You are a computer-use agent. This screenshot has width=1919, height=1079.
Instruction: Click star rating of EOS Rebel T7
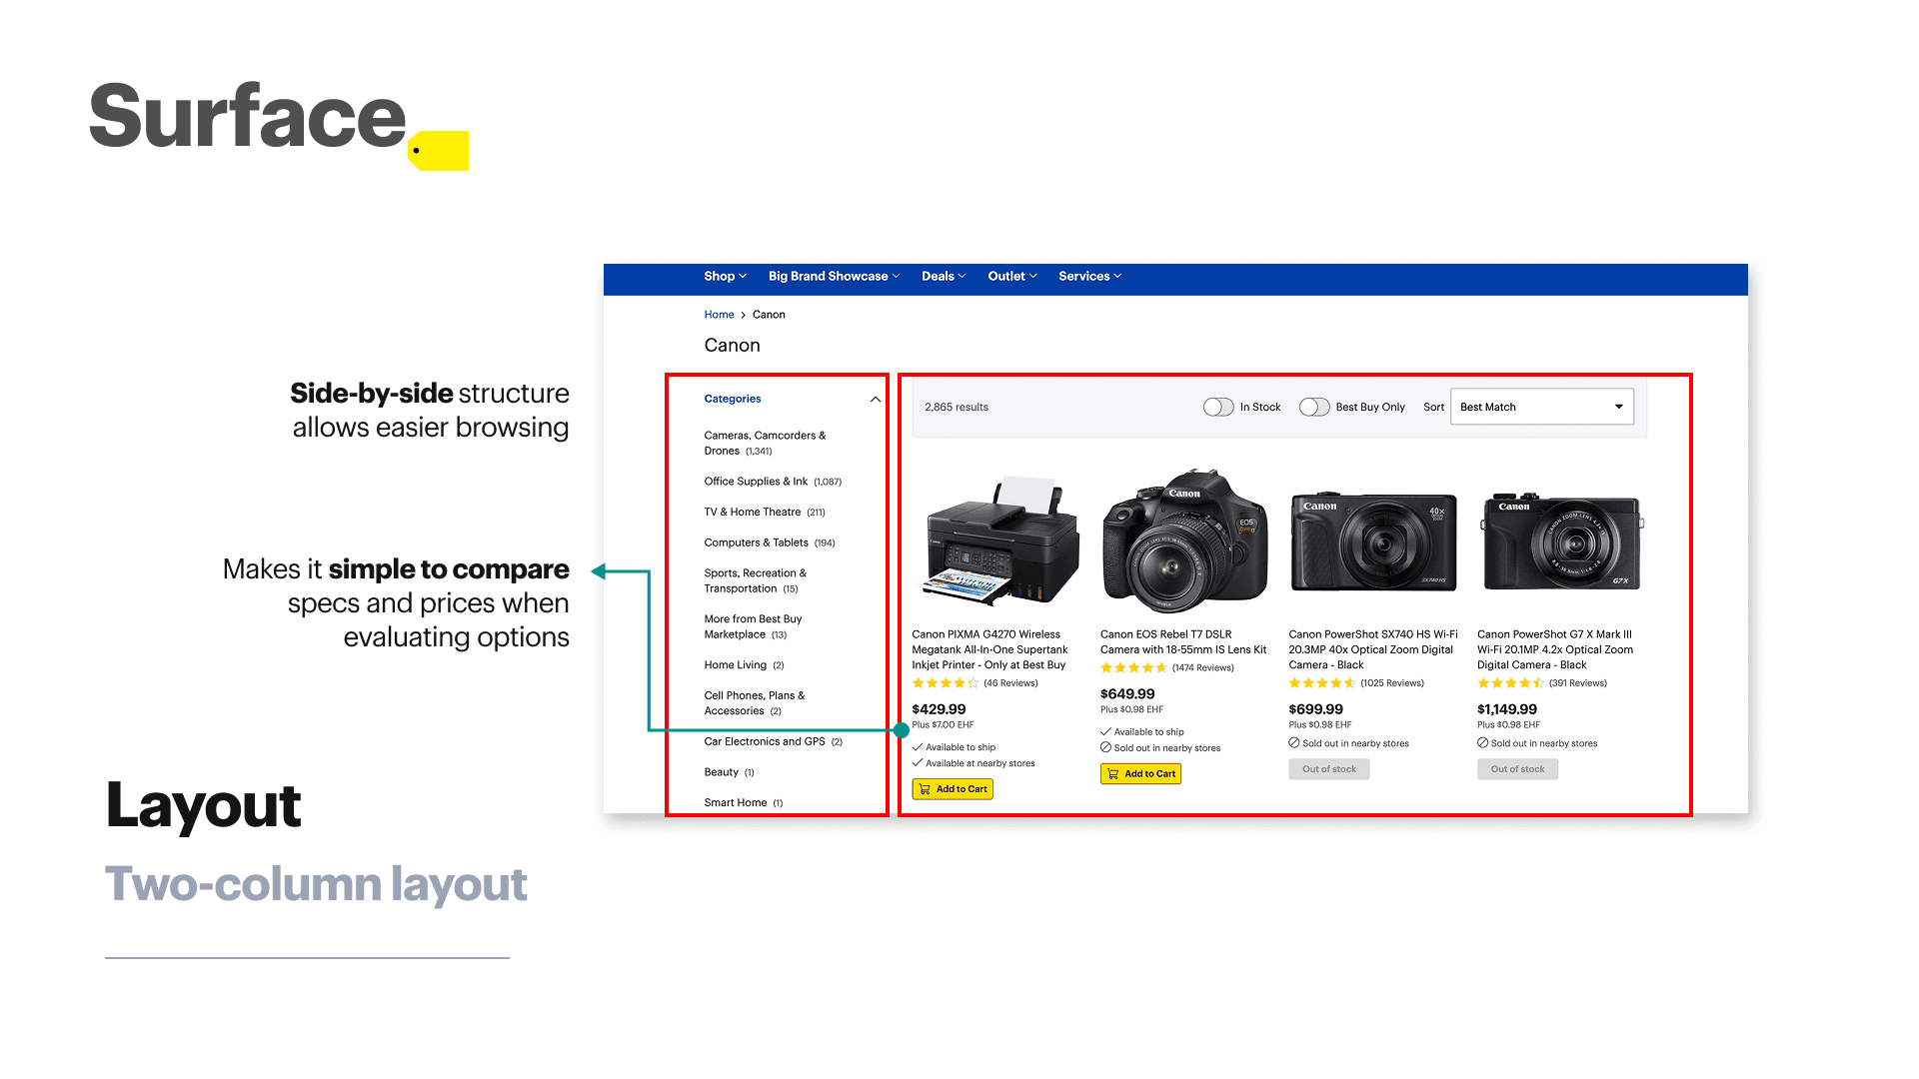tap(1133, 668)
